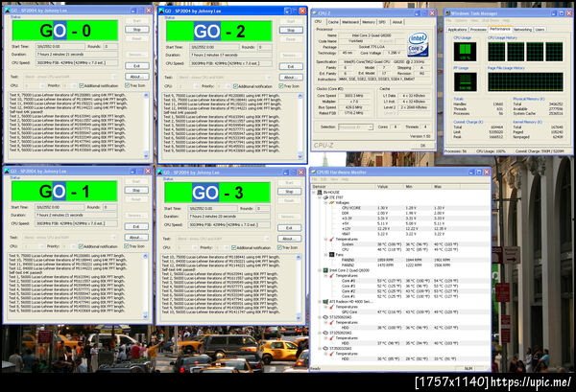Collapse the Intel Core 2 Quad Q8200 node
Screen dimensions: 576x392
(320, 270)
